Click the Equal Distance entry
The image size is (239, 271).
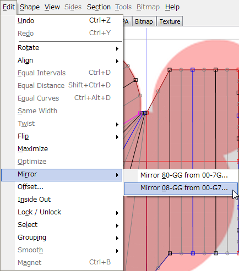[62, 86]
